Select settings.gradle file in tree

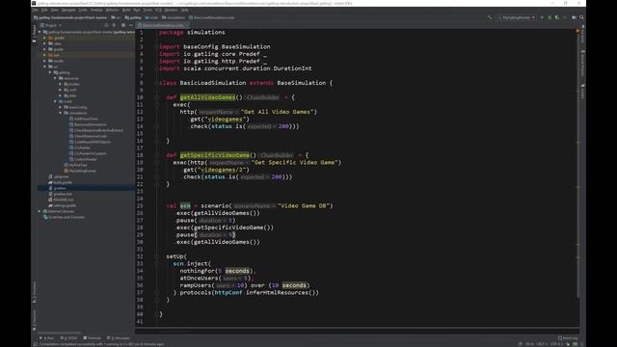62,205
